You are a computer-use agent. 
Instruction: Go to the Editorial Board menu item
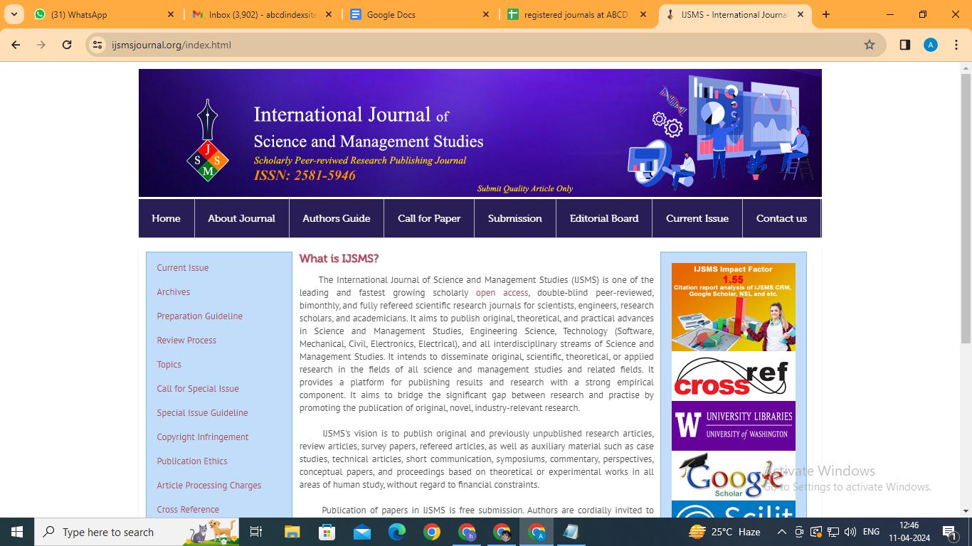604,218
